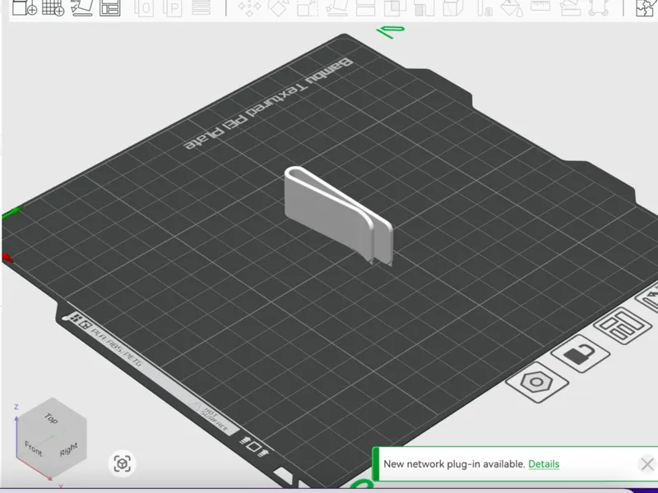
Task: Select the Scale tool icon
Action: tap(308, 7)
